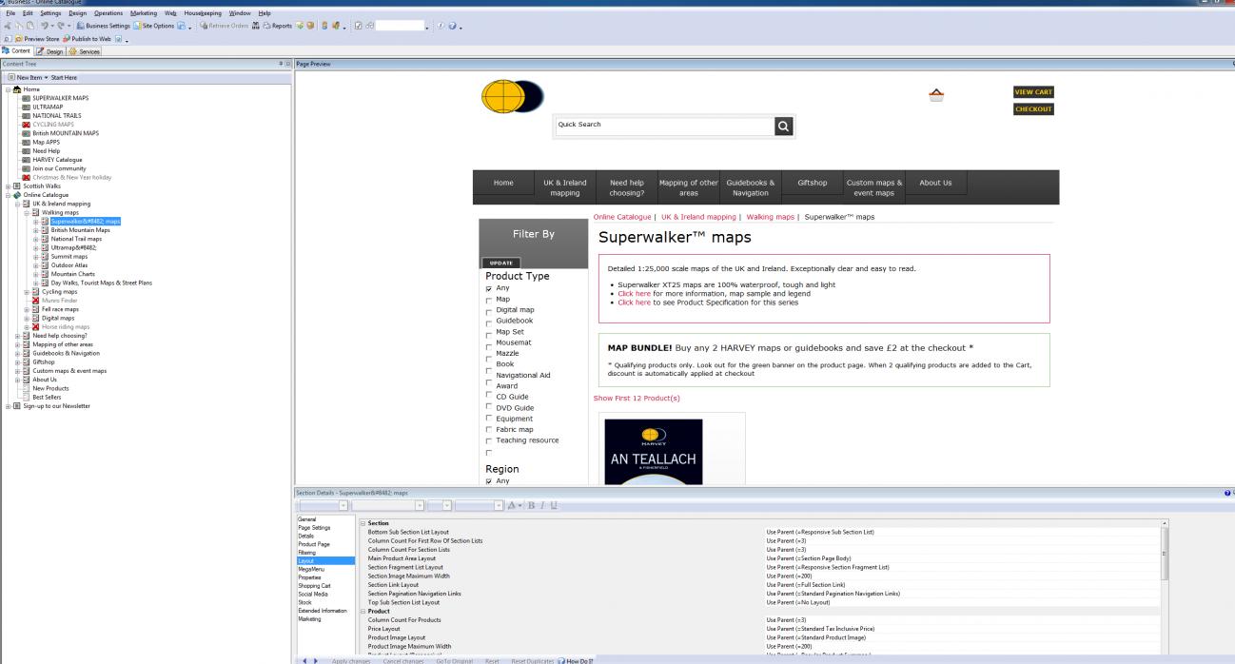Image resolution: width=1235 pixels, height=664 pixels.
Task: Toggle the Digital map filter checkbox
Action: pyautogui.click(x=489, y=311)
